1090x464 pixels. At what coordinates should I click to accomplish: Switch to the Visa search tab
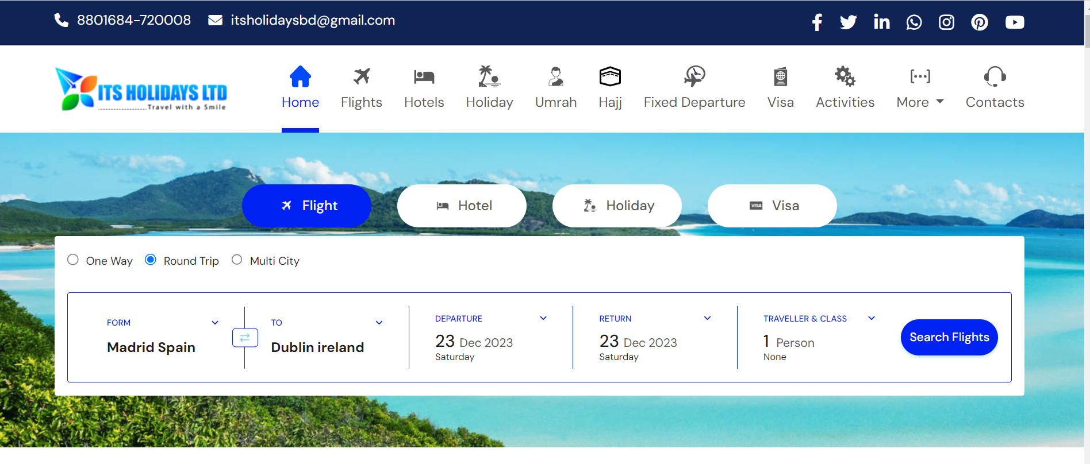click(x=772, y=206)
